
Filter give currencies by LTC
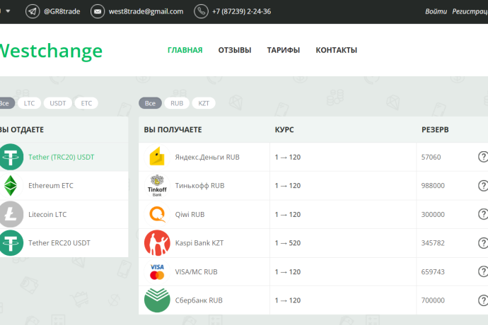tap(29, 103)
